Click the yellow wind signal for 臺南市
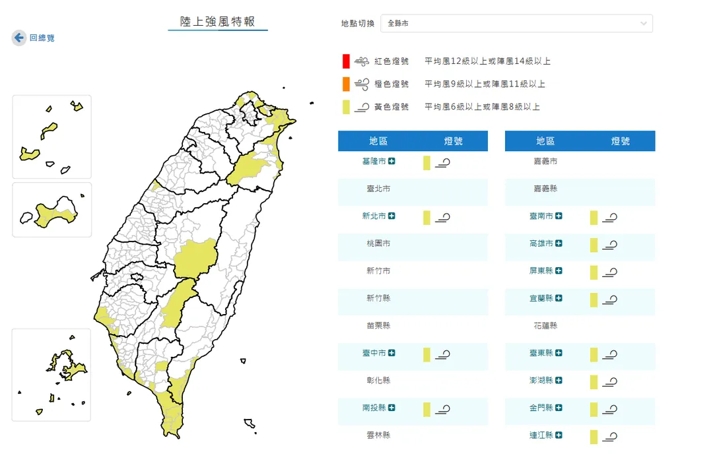713x475 pixels. tap(603, 217)
